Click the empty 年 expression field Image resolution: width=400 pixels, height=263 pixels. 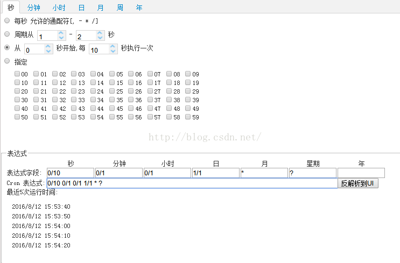click(361, 173)
